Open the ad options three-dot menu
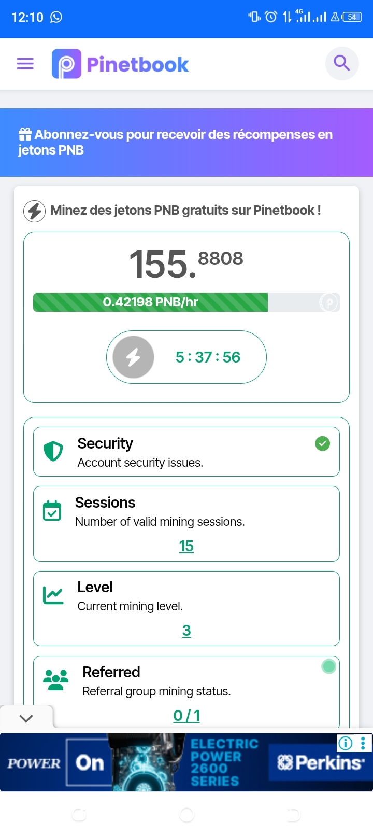This screenshot has width=373, height=836. tap(363, 743)
